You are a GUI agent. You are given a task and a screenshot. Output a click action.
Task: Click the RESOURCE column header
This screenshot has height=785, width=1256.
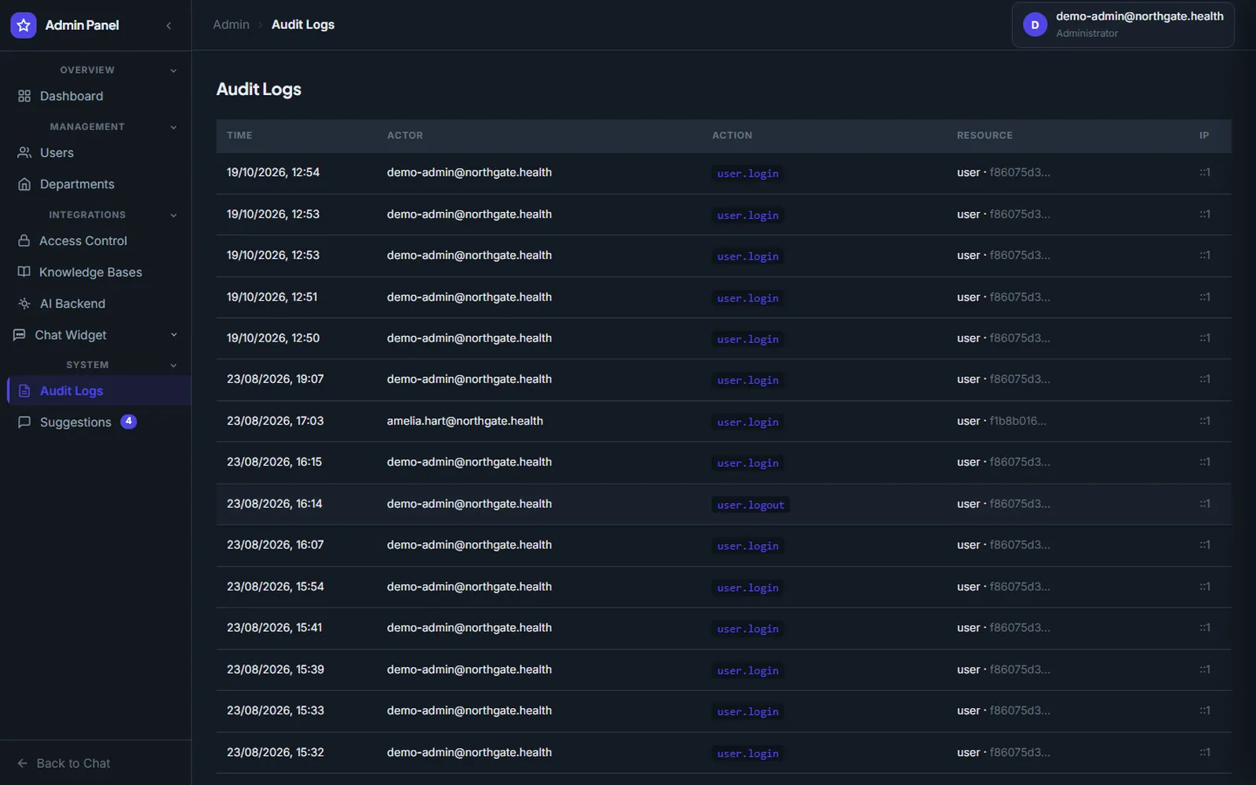click(984, 135)
